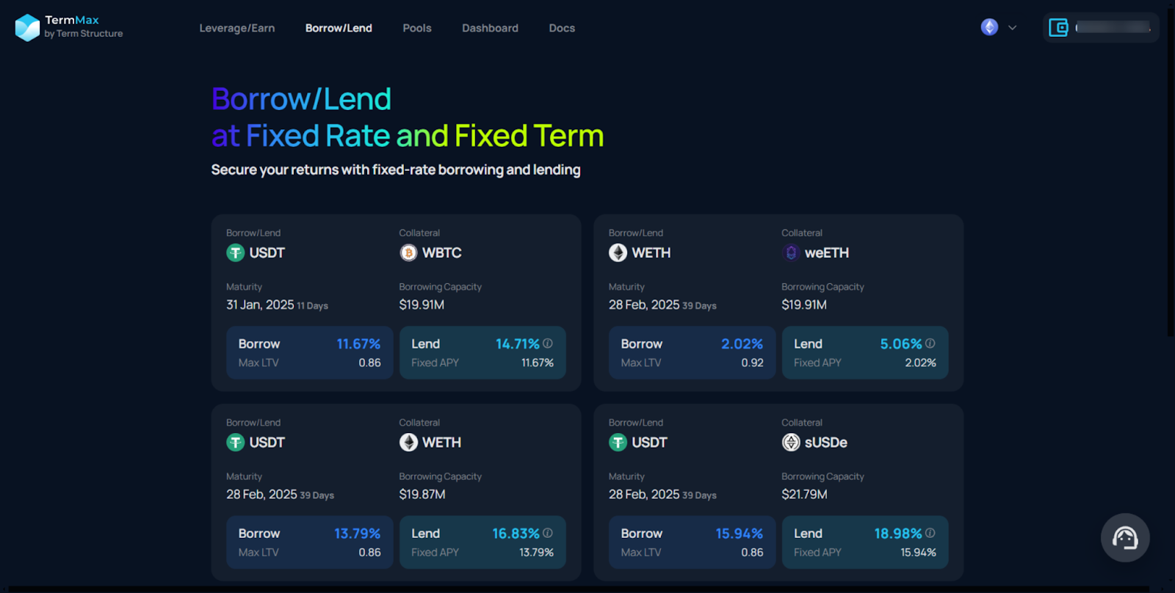Viewport: 1175px width, 593px height.
Task: Click info icon beside 18.98% lend rate
Action: [x=930, y=533]
